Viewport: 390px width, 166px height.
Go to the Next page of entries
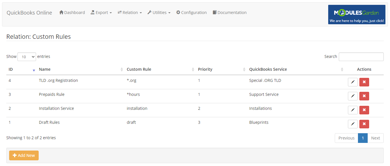pos(375,138)
